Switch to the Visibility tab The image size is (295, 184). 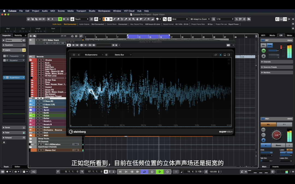pyautogui.click(x=18, y=35)
